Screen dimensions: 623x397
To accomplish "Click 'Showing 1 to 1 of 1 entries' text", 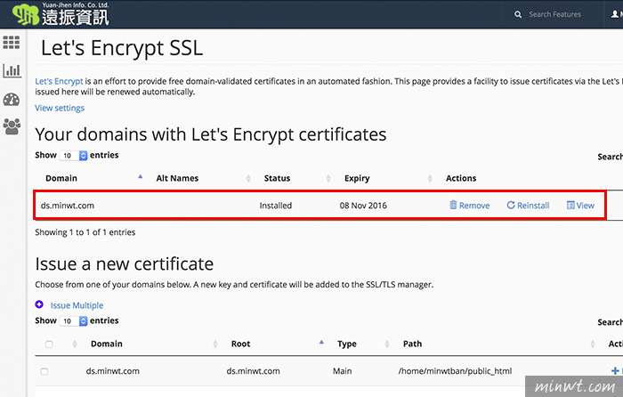I will 85,232.
